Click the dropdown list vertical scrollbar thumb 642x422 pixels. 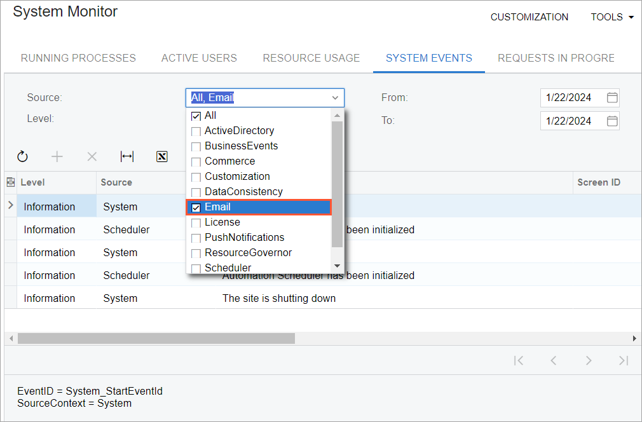point(338,184)
